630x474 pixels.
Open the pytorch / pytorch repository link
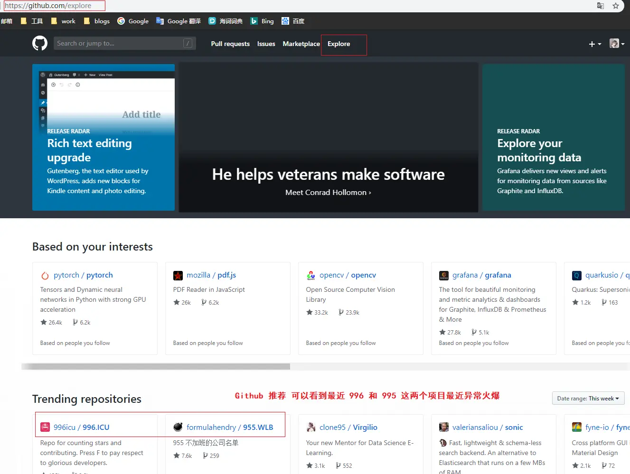click(83, 275)
